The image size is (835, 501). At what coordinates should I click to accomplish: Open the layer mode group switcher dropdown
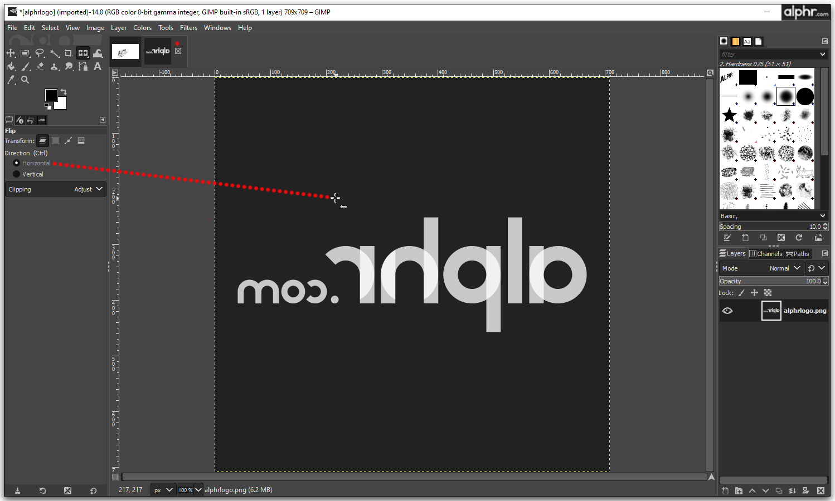click(817, 268)
